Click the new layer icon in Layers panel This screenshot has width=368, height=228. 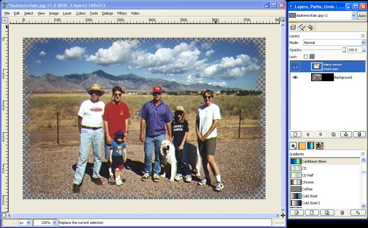[296, 134]
